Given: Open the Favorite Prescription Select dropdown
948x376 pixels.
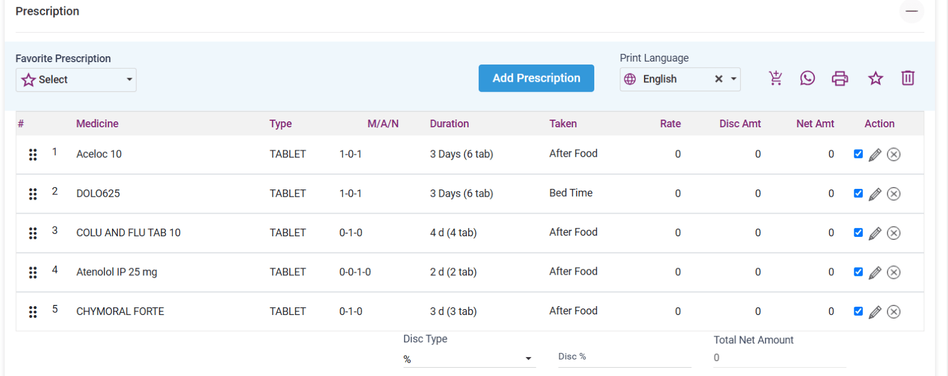Looking at the screenshot, I should (x=76, y=80).
